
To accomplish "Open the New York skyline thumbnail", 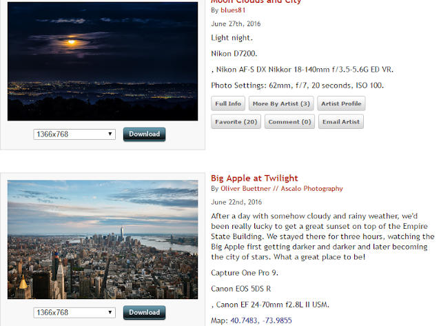I will [x=103, y=239].
